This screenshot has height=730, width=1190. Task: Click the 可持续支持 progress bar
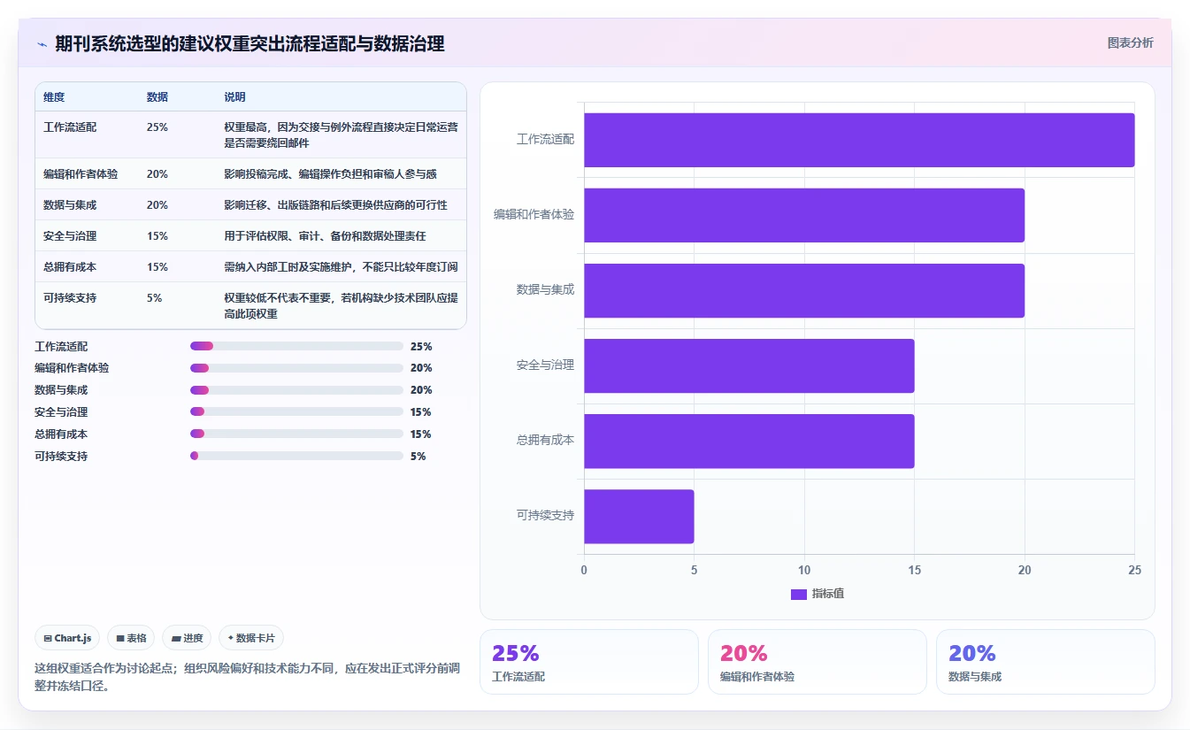coord(296,457)
